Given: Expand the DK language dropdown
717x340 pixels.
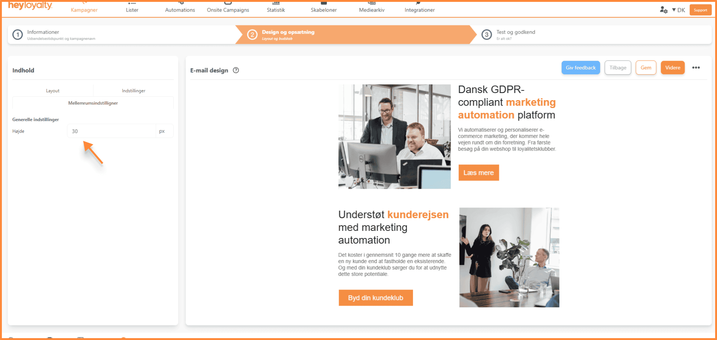Looking at the screenshot, I should (x=679, y=10).
